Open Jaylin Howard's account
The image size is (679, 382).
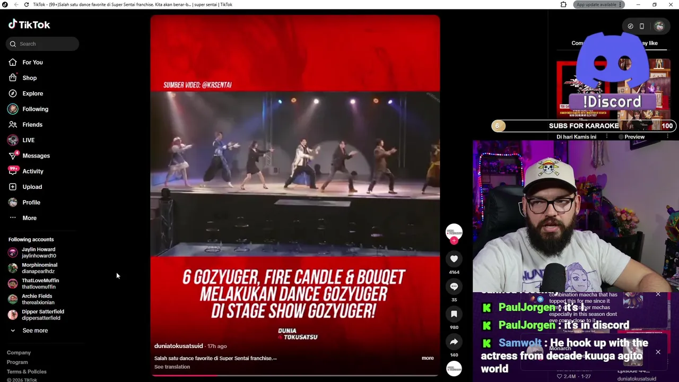(x=38, y=253)
